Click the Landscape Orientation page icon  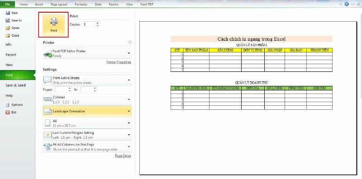[x=48, y=111]
